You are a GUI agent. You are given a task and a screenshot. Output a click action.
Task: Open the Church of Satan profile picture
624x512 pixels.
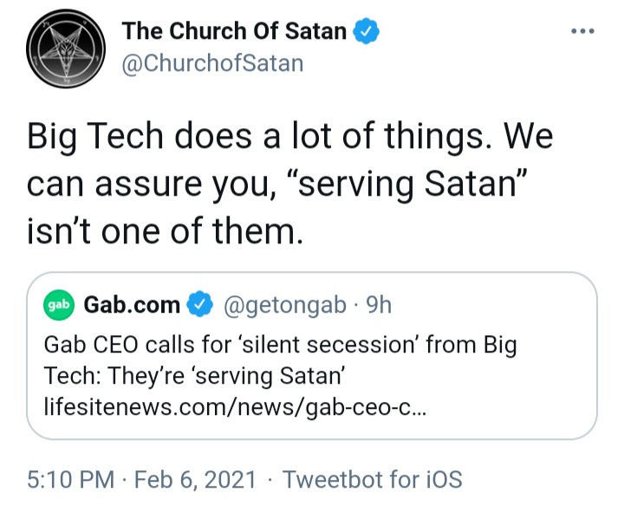(x=66, y=49)
